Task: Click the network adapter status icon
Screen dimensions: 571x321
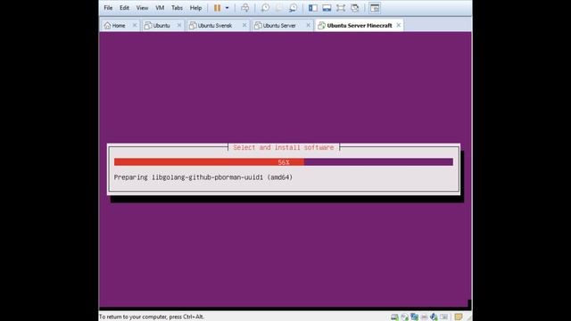Action: click(414, 317)
